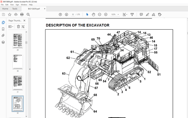This screenshot has height=118, width=188.
Task: Select page 32 thumbnail
Action: tap(18, 104)
